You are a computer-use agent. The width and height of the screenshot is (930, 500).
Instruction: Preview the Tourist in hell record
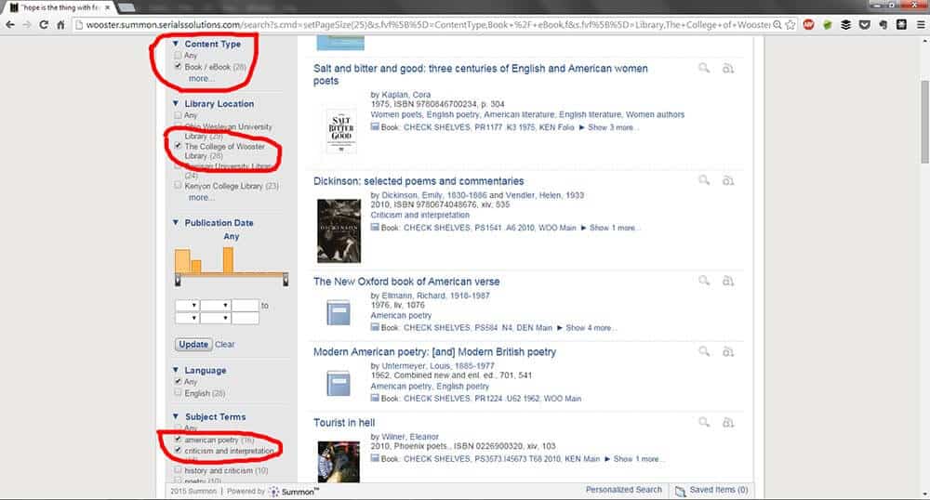[x=704, y=422]
